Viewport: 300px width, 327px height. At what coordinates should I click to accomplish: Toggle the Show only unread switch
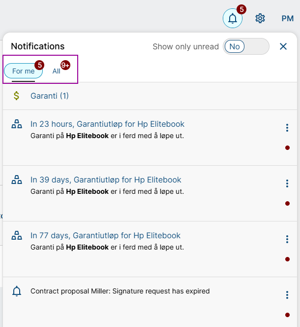pos(246,46)
